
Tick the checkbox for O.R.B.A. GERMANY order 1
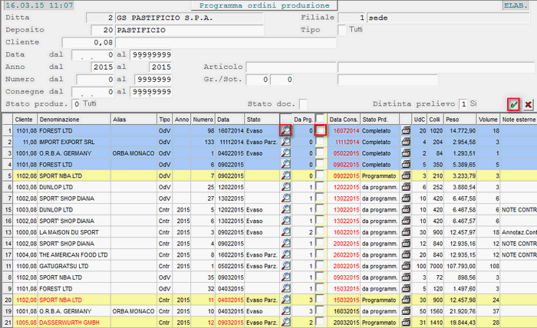[x=320, y=153]
